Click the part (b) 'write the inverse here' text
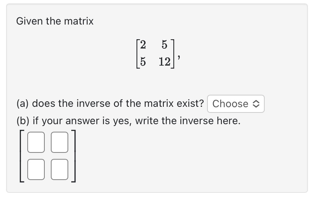This screenshot has width=314, height=197. point(129,121)
